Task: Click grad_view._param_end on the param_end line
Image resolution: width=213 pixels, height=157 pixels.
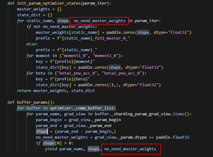Action: click(89, 126)
